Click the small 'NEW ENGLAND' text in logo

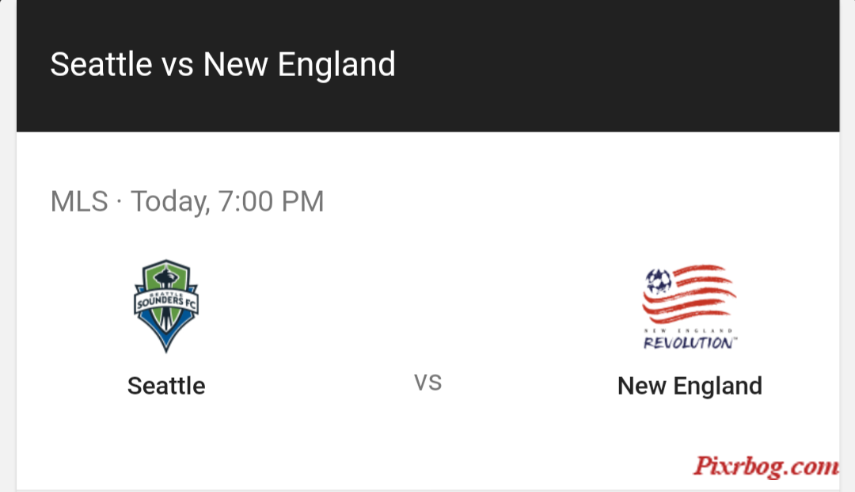pos(688,330)
